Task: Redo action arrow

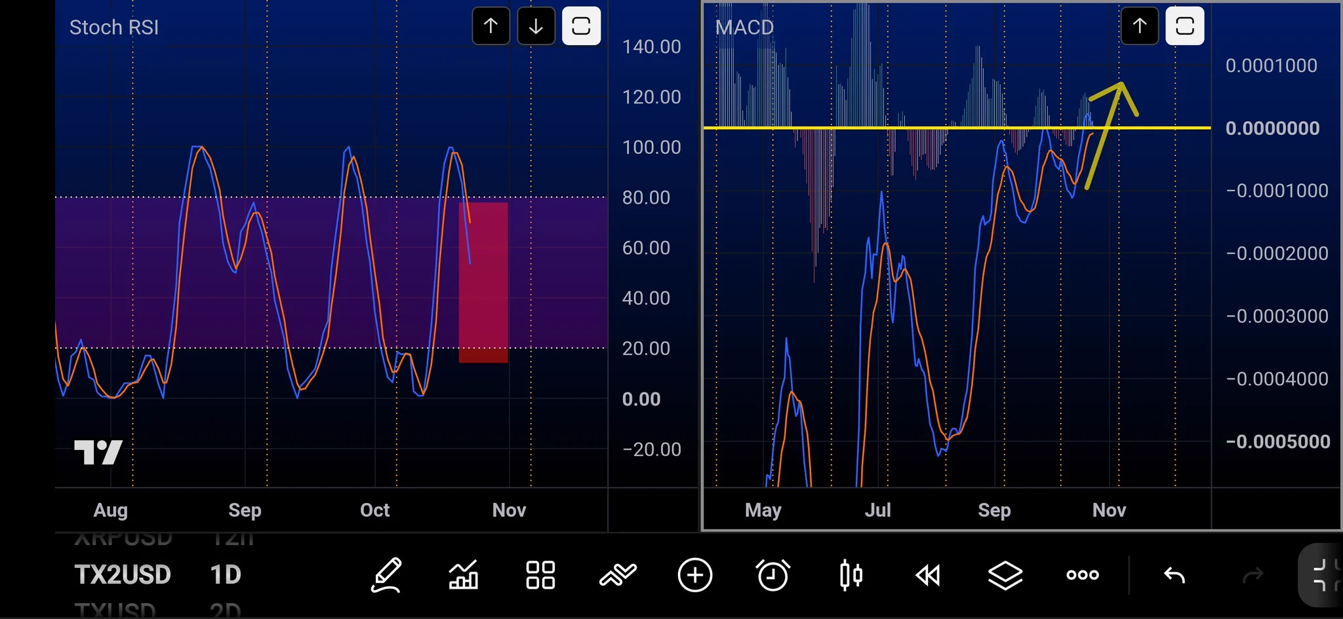Action: coord(1253,575)
